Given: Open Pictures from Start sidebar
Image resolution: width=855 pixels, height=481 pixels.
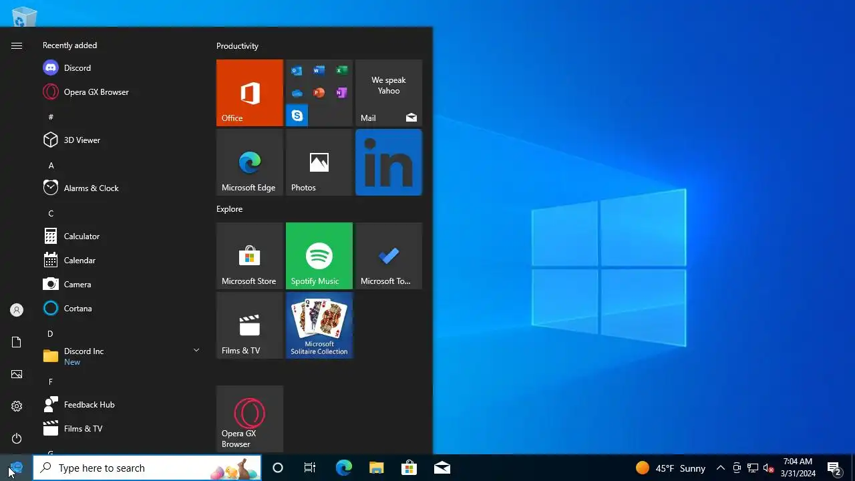Looking at the screenshot, I should 17,374.
